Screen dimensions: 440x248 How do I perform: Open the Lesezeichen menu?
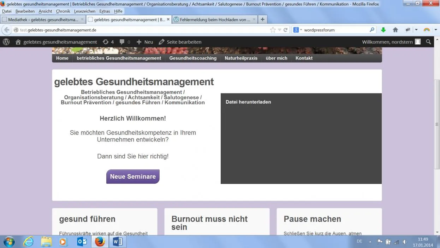click(85, 11)
